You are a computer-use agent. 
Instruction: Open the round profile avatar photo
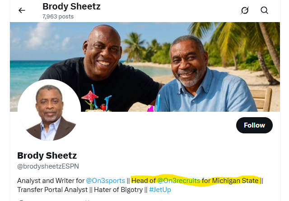49,110
